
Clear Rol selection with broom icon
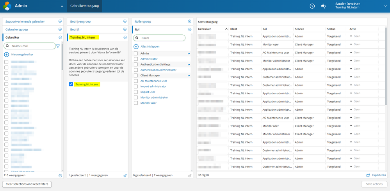pyautogui.click(x=190, y=175)
